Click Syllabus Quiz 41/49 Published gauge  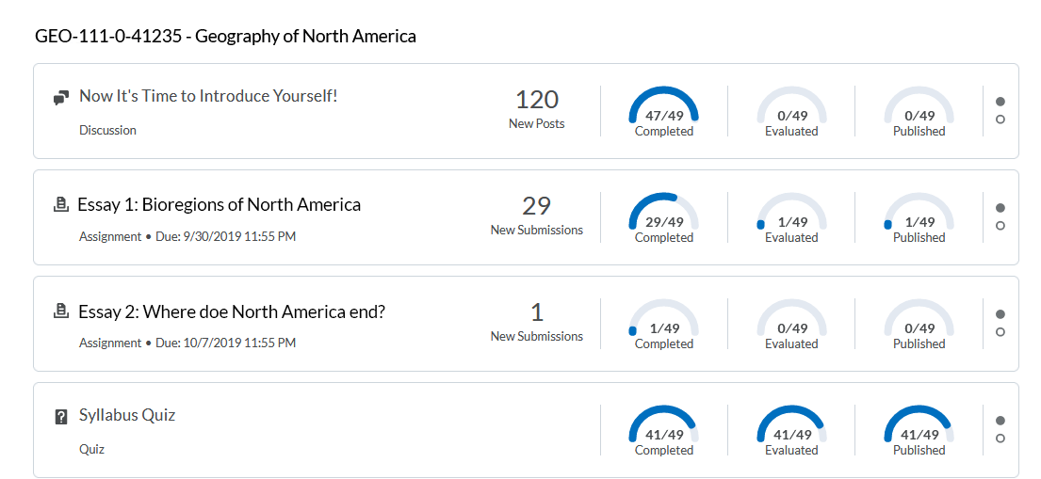click(x=919, y=432)
